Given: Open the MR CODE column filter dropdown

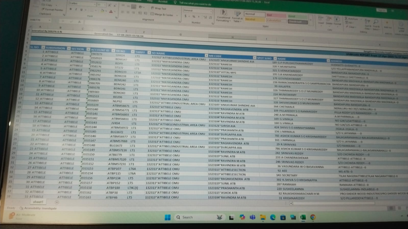Looking at the screenshot, I should 254,58.
